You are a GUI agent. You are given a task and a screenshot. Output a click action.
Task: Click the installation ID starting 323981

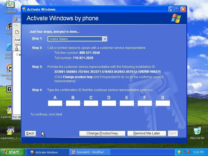(x=107, y=72)
